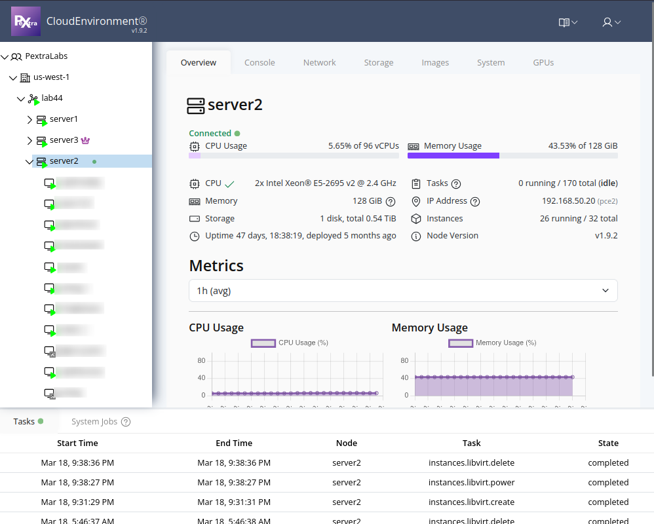Switch to the bottom Tasks tab

tap(28, 421)
